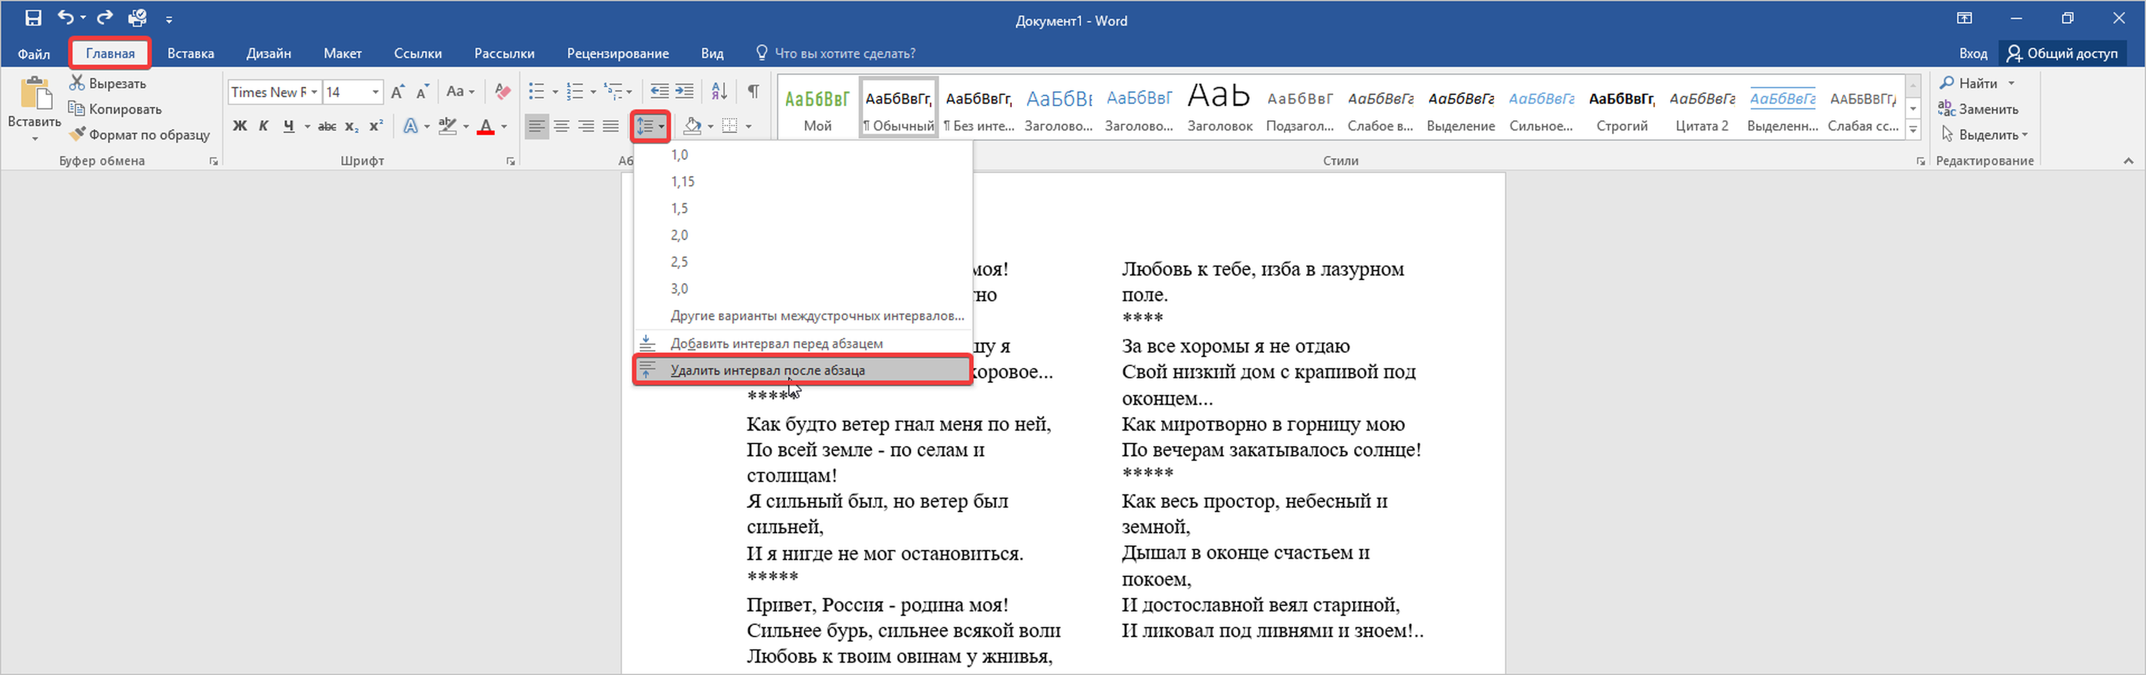
Task: Toggle bold formatting Ж button
Action: point(240,127)
